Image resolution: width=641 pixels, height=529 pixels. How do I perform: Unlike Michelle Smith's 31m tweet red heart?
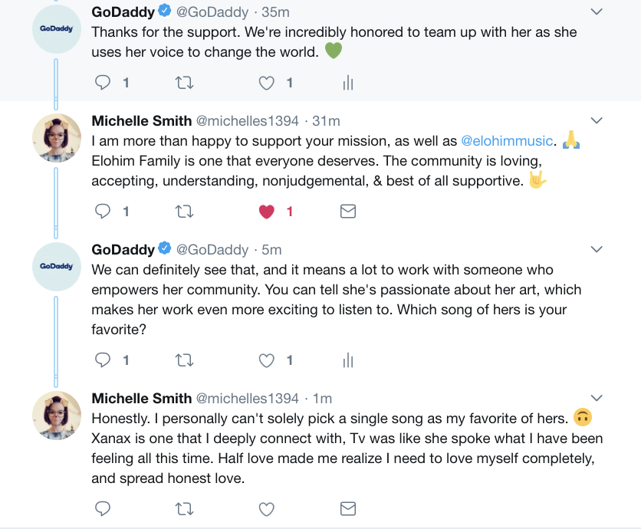coord(266,212)
